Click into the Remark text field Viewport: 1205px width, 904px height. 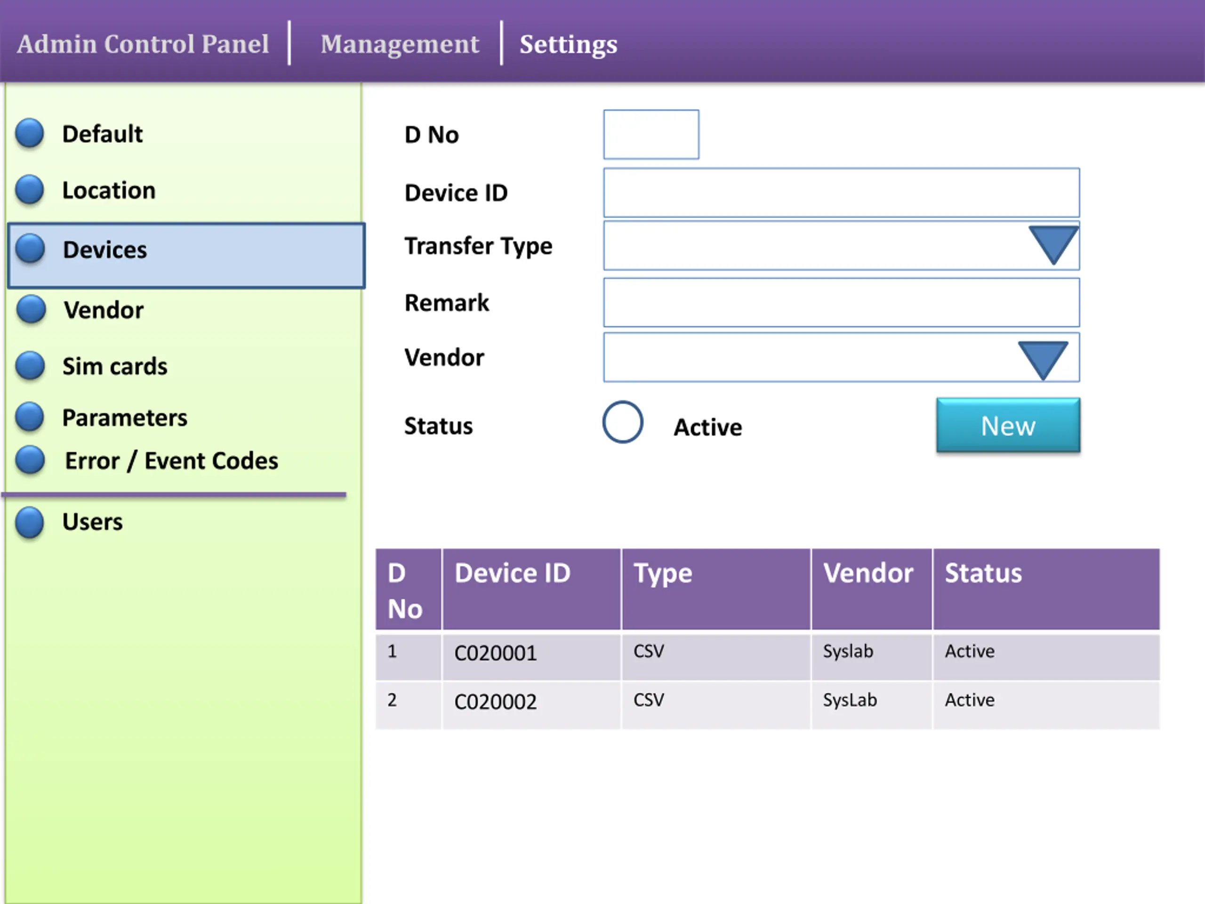click(x=841, y=303)
